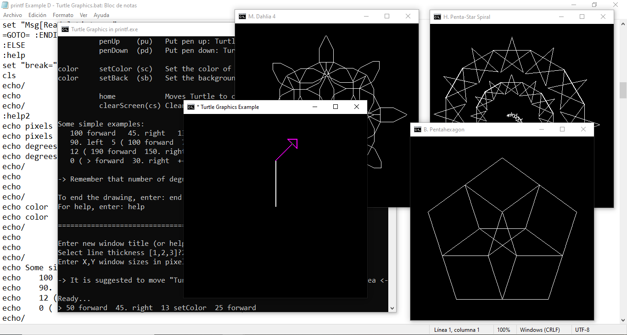The image size is (627, 335).
Task: Click the 'Turtle Graphics in printf.exe' title
Action: pos(105,29)
